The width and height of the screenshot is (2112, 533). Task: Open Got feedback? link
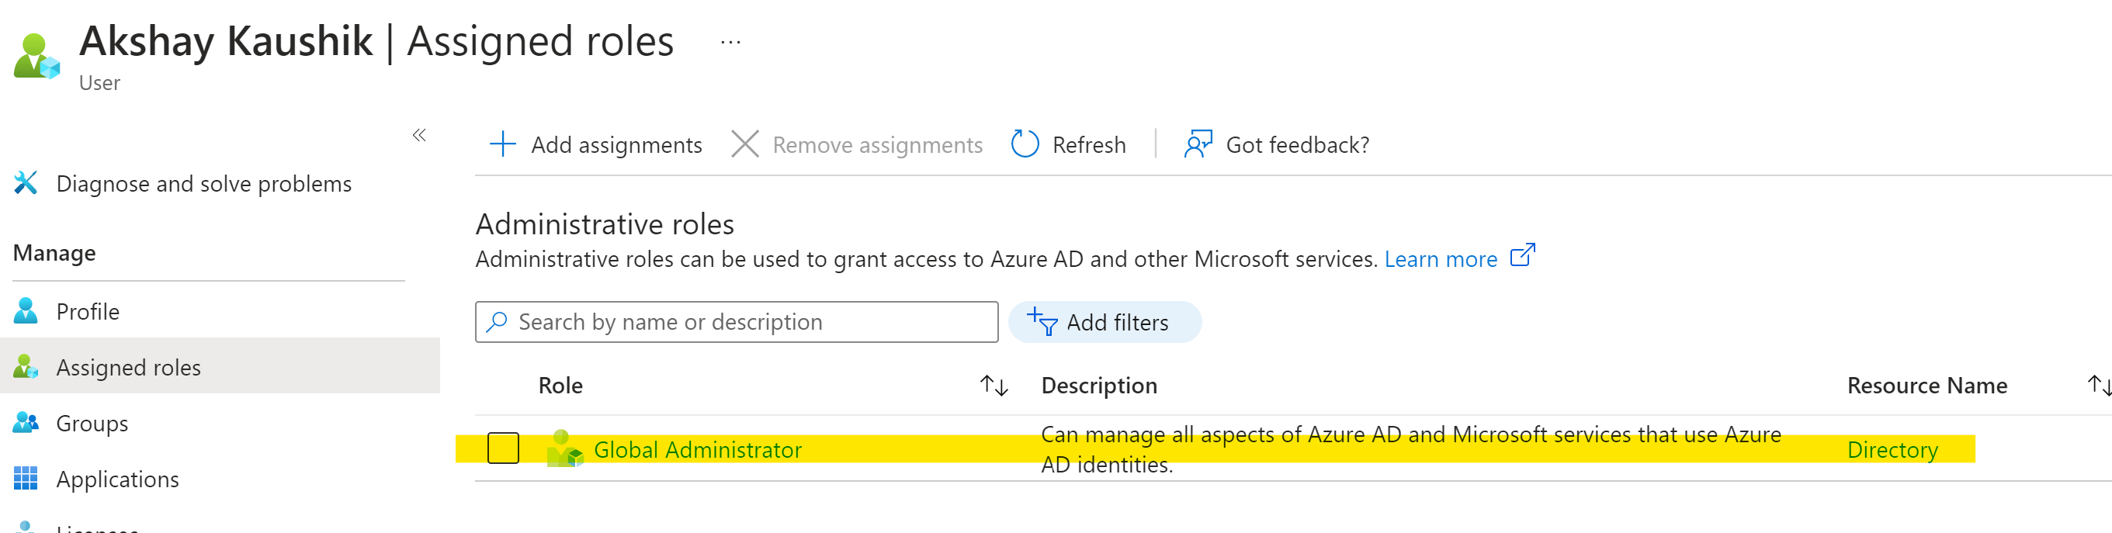tap(1297, 145)
